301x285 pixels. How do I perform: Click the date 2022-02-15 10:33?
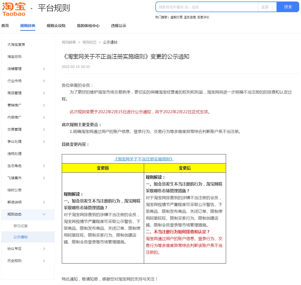click(76, 67)
